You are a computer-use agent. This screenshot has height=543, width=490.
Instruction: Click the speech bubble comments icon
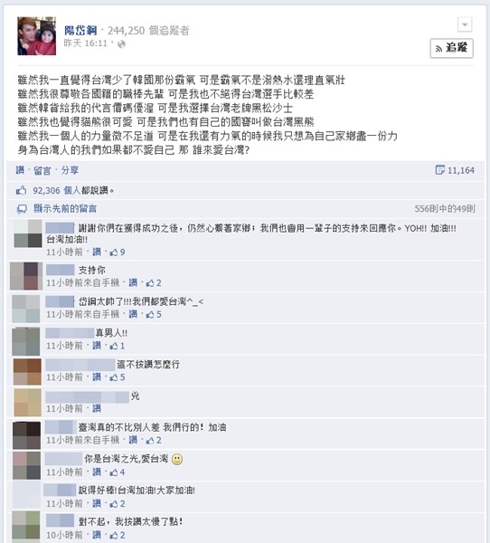point(22,209)
